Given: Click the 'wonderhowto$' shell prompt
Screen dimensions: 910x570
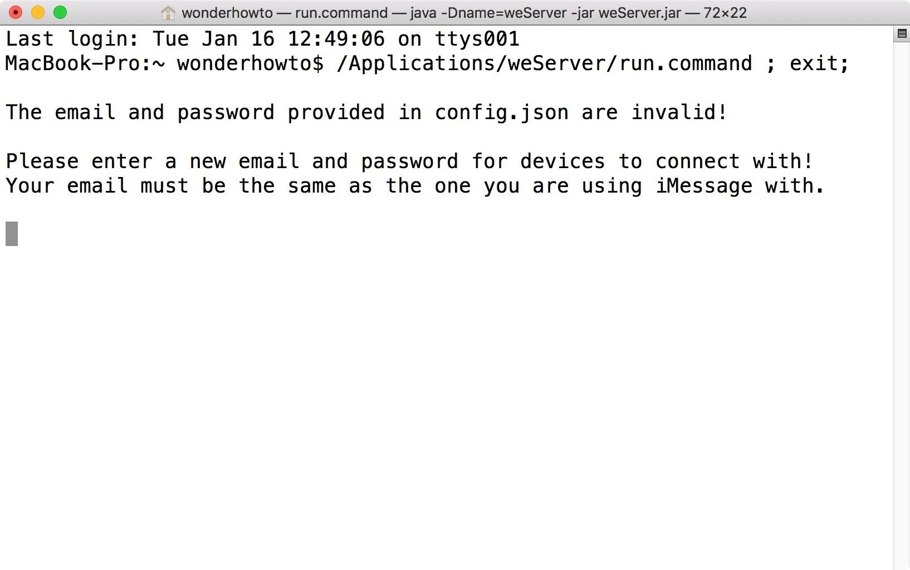Looking at the screenshot, I should pyautogui.click(x=250, y=63).
